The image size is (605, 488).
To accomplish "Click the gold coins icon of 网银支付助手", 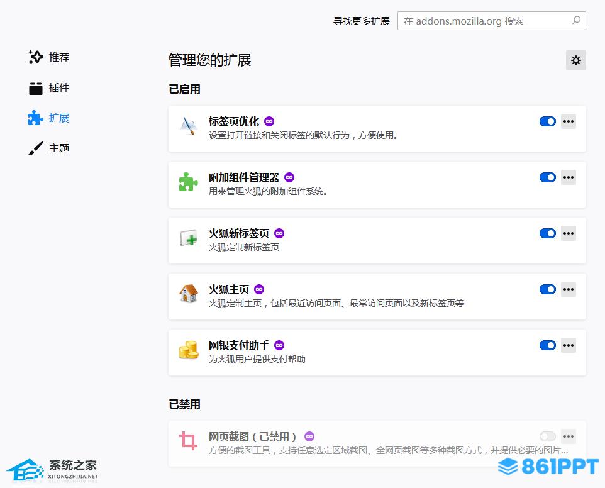I will click(189, 350).
